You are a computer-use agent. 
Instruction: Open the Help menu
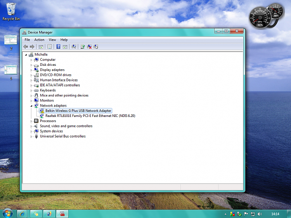[64, 40]
